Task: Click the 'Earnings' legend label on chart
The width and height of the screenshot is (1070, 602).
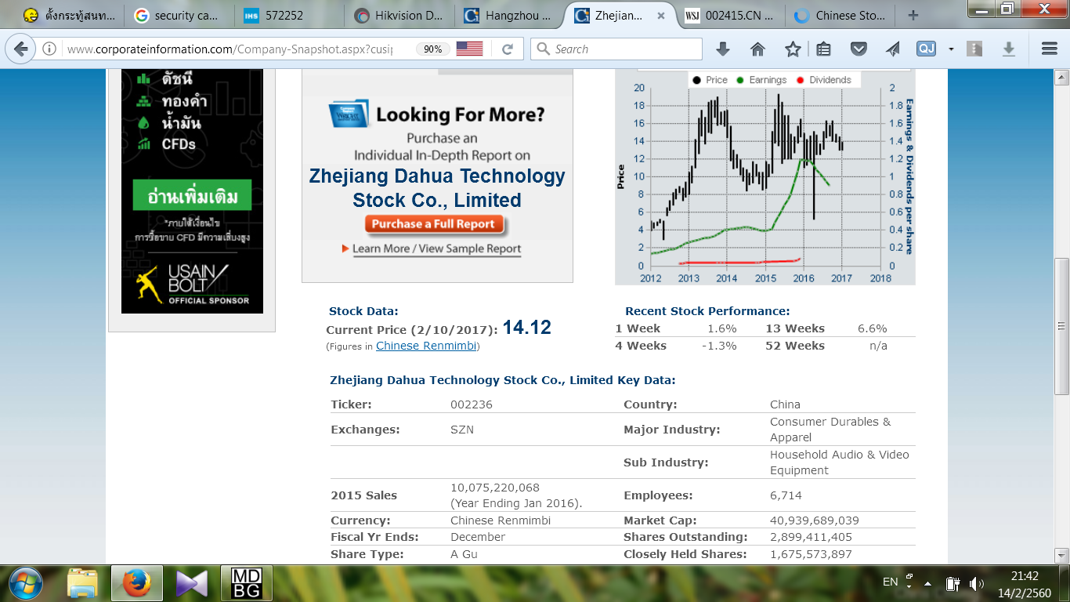Action: tap(768, 80)
